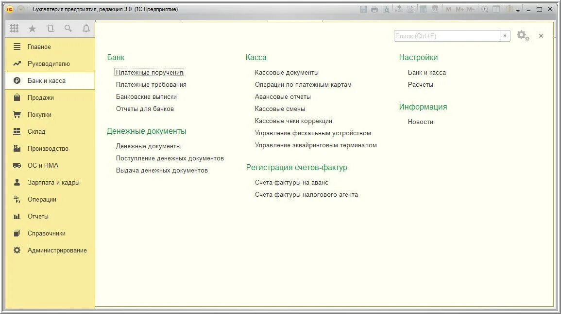Open the Отчеты section
Image resolution: width=561 pixels, height=314 pixels.
50,216
